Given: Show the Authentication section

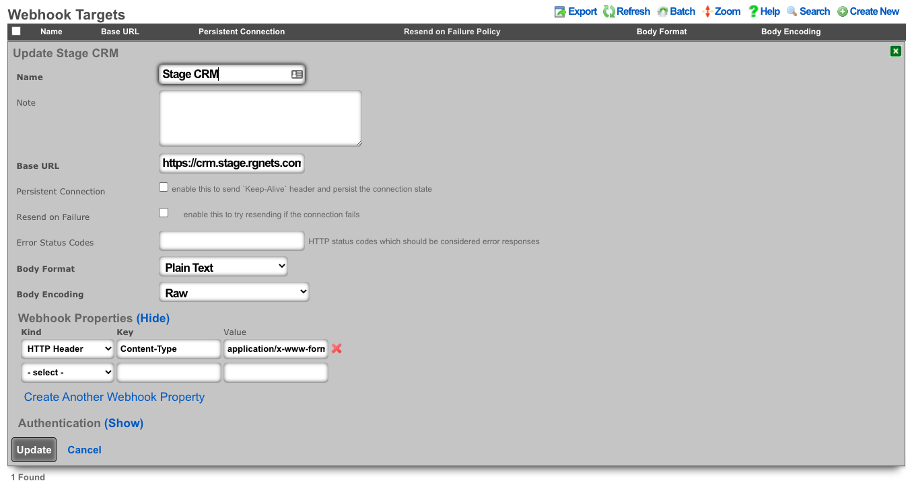Looking at the screenshot, I should 124,423.
